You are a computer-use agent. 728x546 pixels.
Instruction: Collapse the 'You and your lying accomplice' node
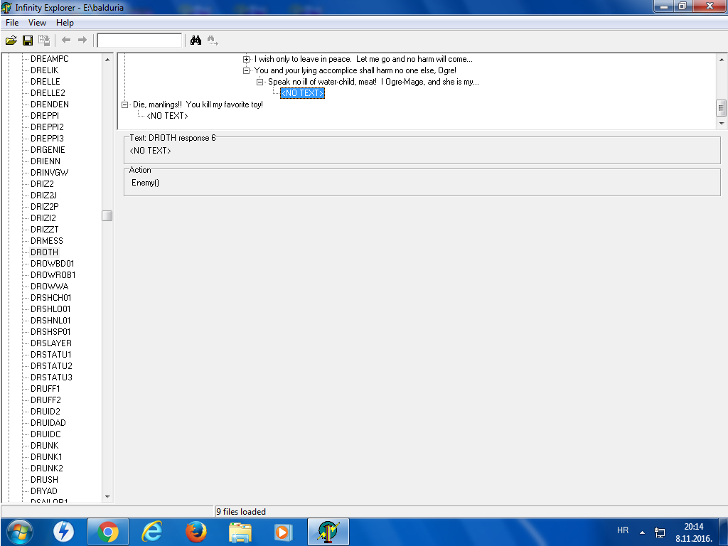pos(247,70)
